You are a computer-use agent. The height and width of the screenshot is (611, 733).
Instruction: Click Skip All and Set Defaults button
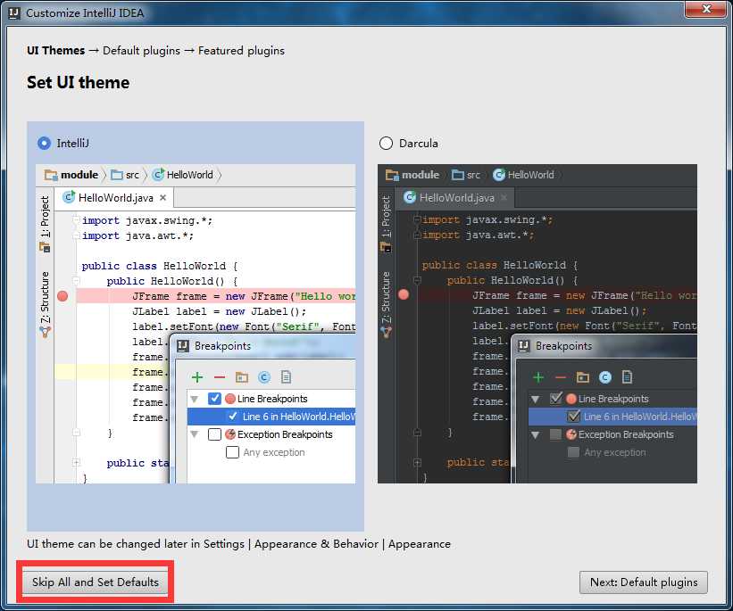pyautogui.click(x=95, y=582)
